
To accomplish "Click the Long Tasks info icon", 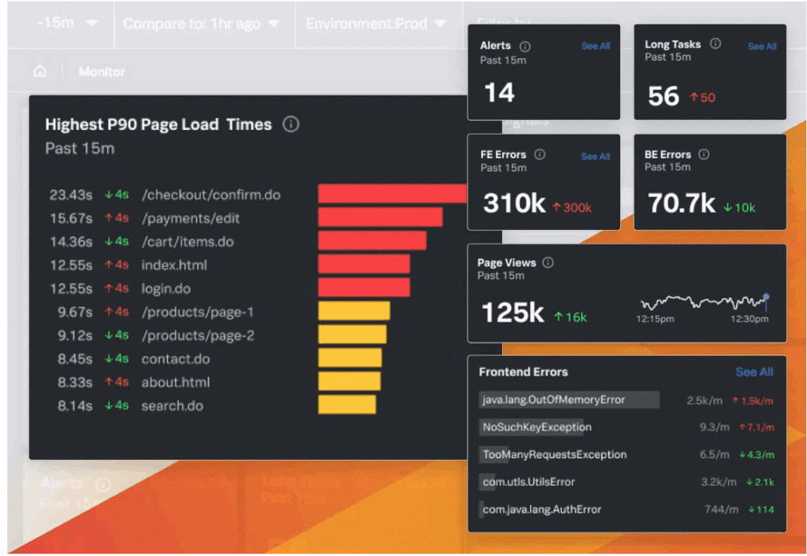I will point(715,44).
